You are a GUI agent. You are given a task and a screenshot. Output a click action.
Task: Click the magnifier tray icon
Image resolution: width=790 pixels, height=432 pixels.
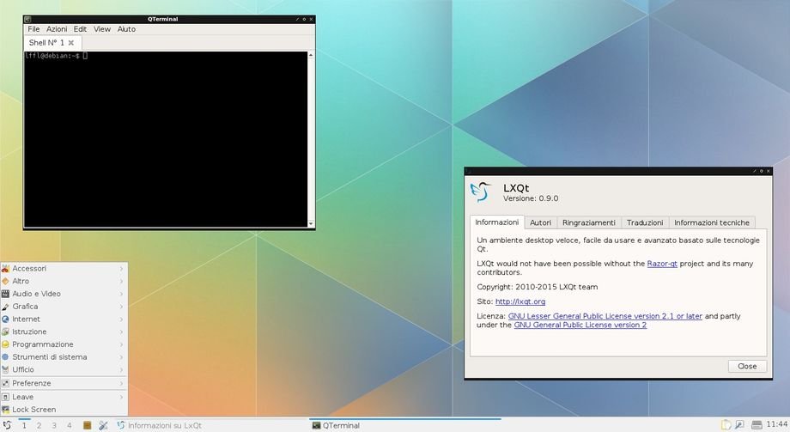click(739, 424)
